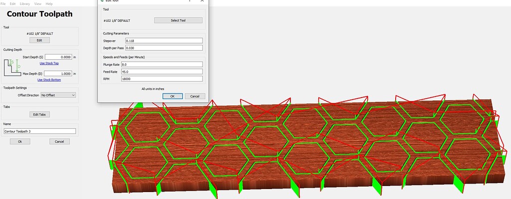Click the Edit Tool dialog help question mark
The image size is (511, 199).
[190, 1]
